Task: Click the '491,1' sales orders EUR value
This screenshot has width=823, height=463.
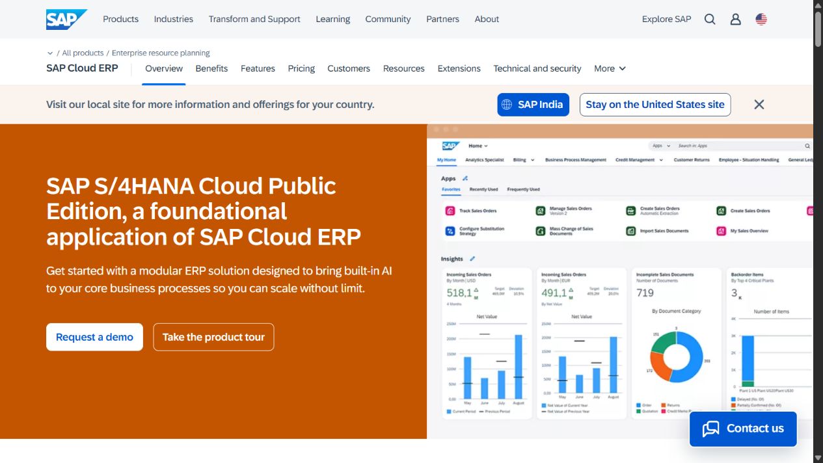Action: click(554, 293)
